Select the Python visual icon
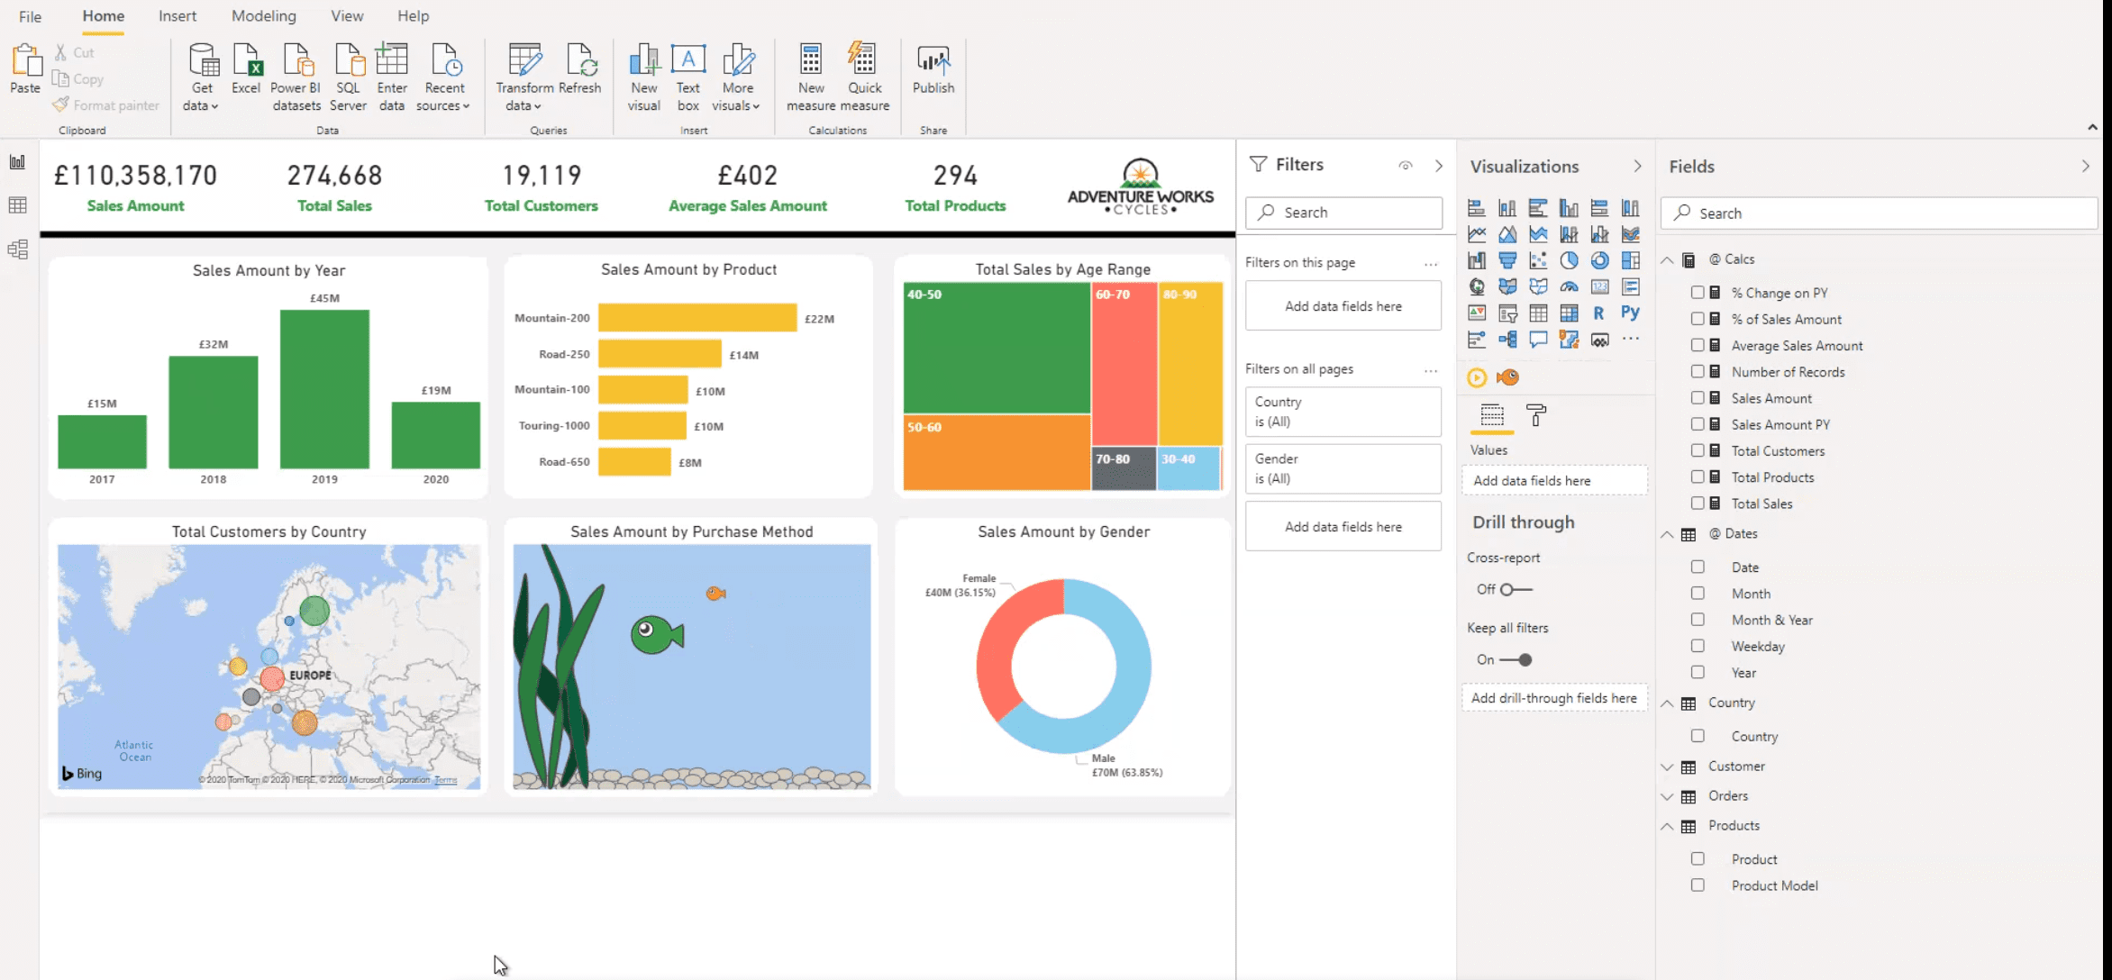 [x=1630, y=313]
